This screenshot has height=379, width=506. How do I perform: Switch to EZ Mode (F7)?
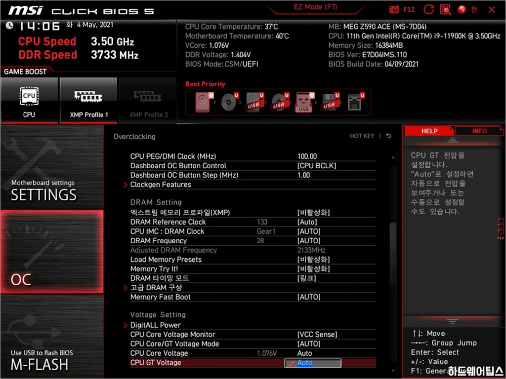(315, 7)
